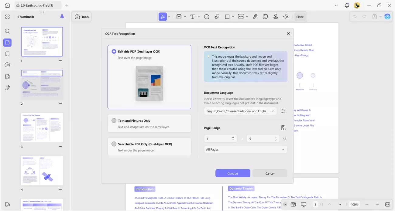
Task: Cancel the OCR dialog
Action: (x=270, y=173)
